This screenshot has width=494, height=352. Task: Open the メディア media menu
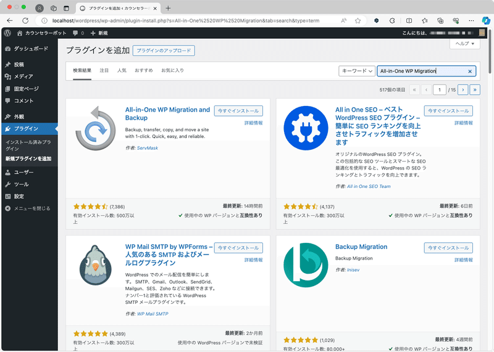tap(29, 76)
